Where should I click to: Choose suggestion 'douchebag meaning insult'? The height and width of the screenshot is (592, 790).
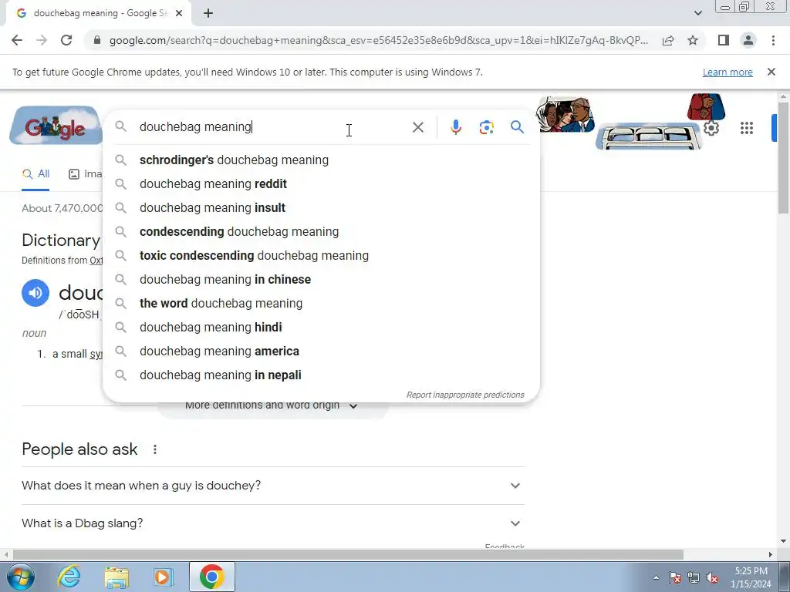tap(321, 208)
